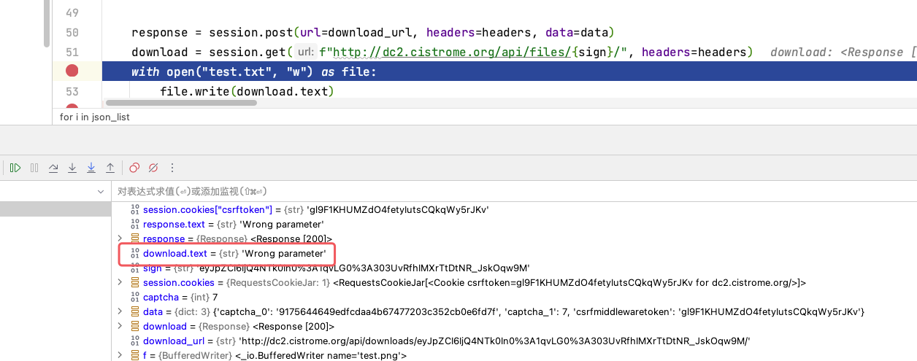Open the View Breakpoints dialog
This screenshot has width=917, height=361.
[134, 168]
